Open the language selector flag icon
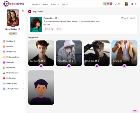Image resolution: width=140 pixels, height=113 pixels. 132,4
